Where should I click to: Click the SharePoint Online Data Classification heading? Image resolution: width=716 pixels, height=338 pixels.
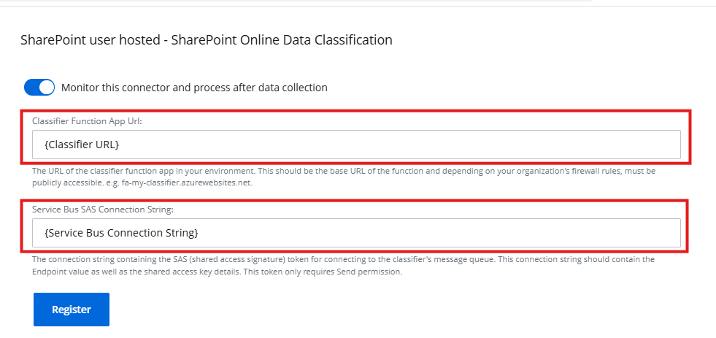point(282,40)
